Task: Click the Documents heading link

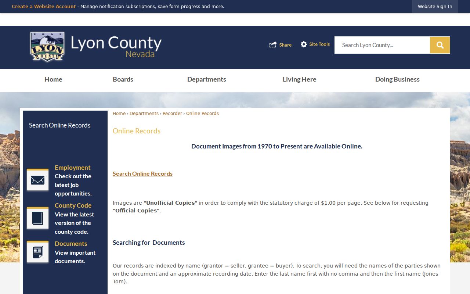Action: click(71, 244)
